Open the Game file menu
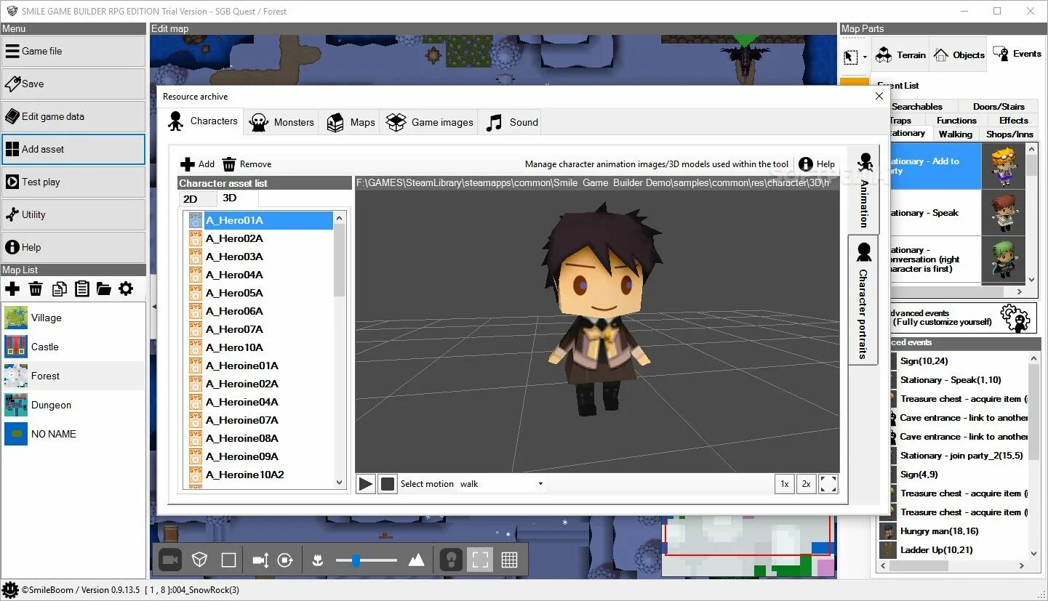 point(73,51)
